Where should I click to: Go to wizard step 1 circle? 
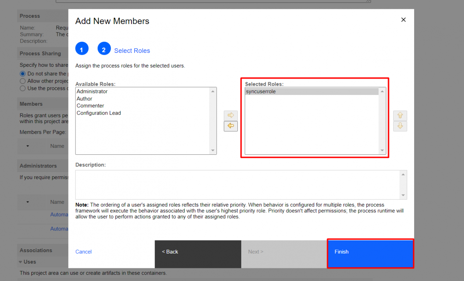point(82,49)
